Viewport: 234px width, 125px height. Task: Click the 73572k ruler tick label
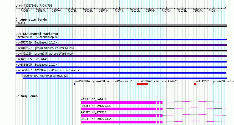click(x=88, y=11)
